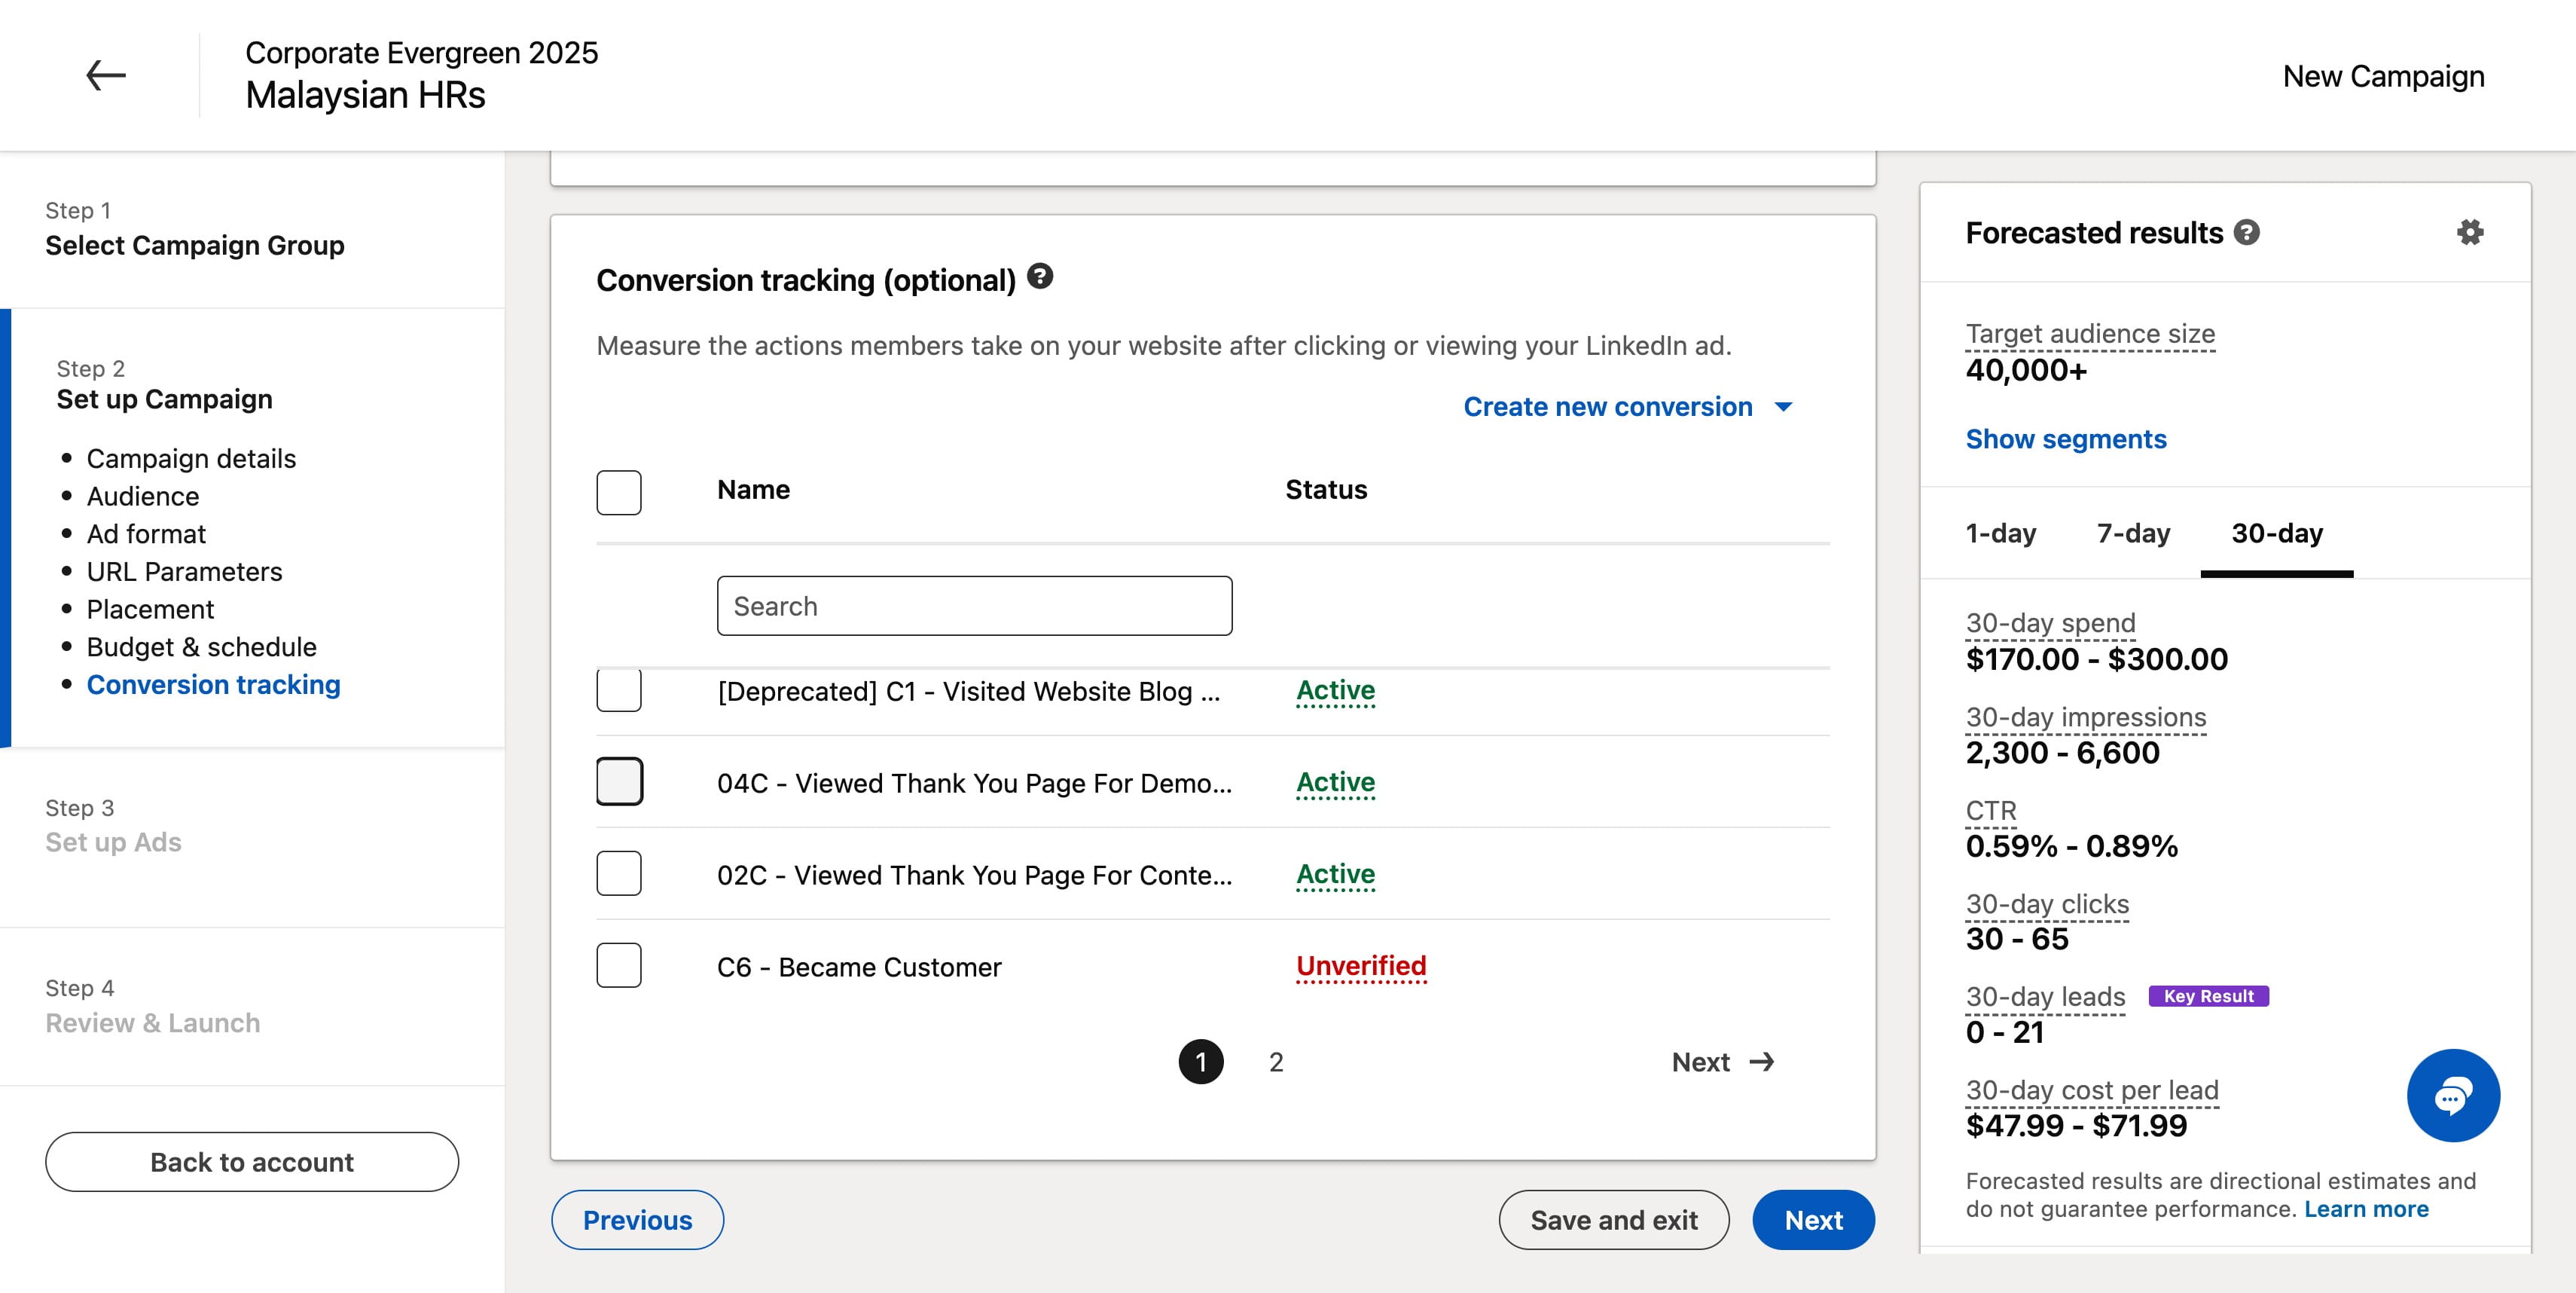
Task: Go to Campaign details section
Action: pyautogui.click(x=191, y=458)
